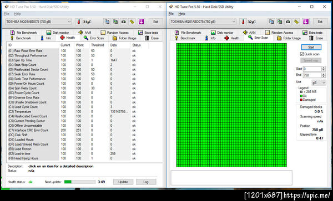Click the Start button for error scan
This screenshot has height=201, width=333.
coord(311,47)
